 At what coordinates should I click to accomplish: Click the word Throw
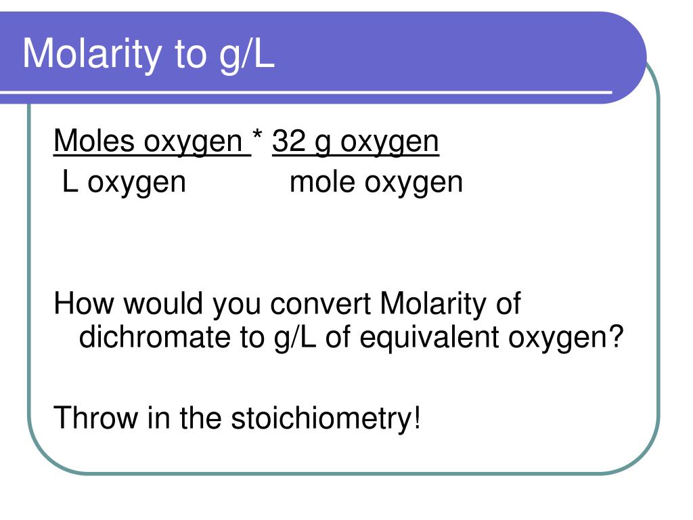click(x=95, y=418)
